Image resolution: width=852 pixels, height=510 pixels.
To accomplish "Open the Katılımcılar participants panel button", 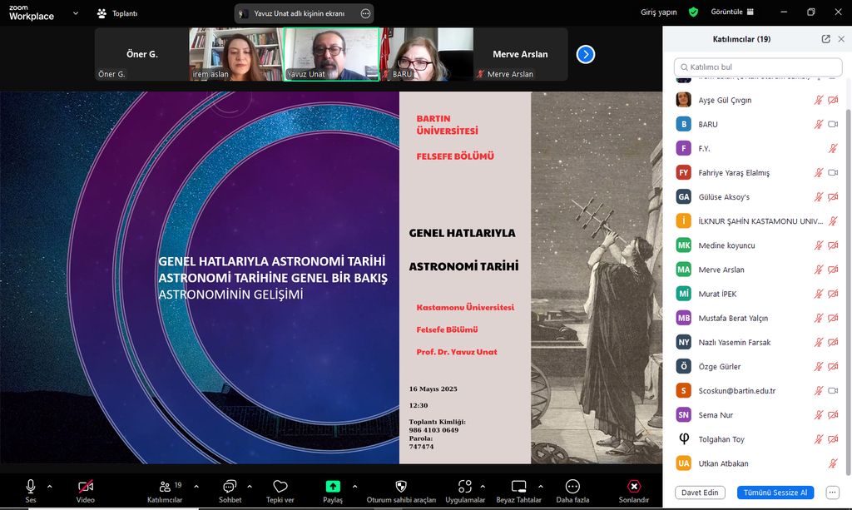I will [x=165, y=490].
